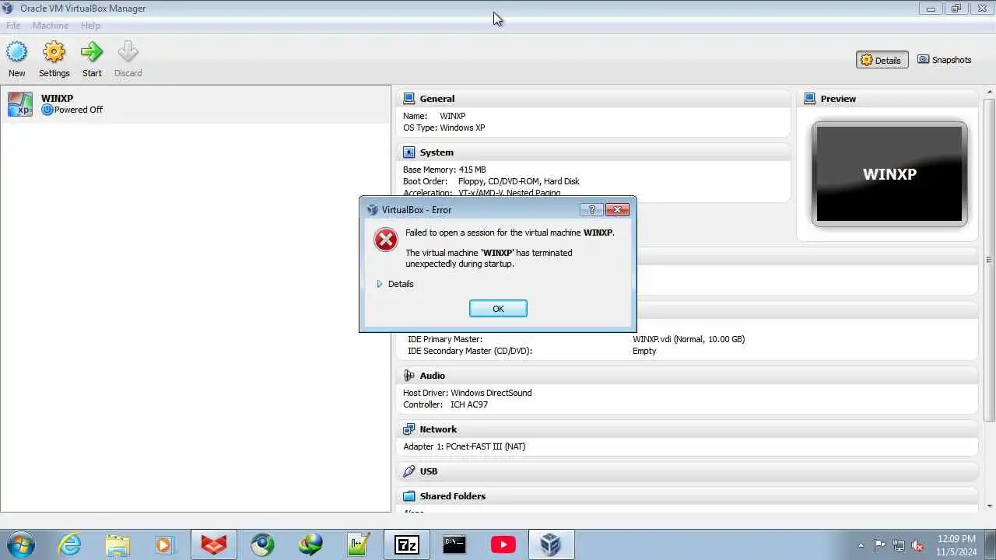The image size is (996, 560).
Task: Open the Settings gear toolbar icon
Action: 54,53
